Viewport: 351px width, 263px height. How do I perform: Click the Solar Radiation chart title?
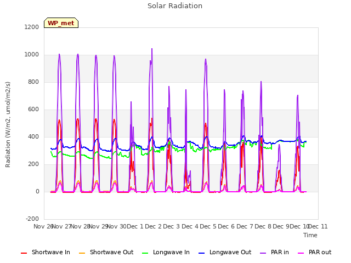175,6
